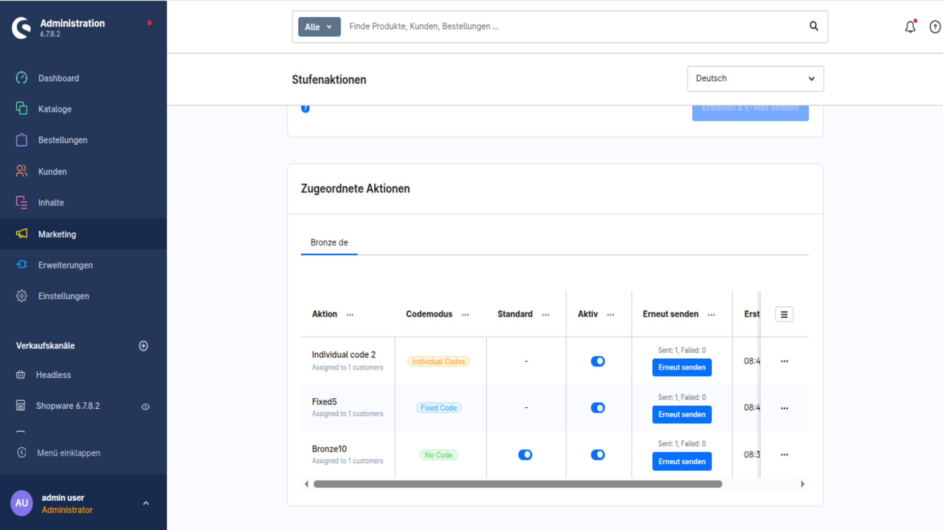Screen dimensions: 943x530
Task: Open the Dashboard icon in sidebar
Action: click(x=22, y=78)
